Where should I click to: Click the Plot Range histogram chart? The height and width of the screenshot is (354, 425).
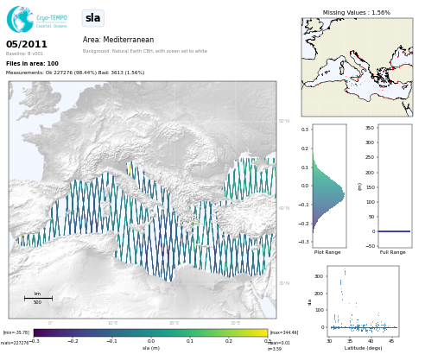(329, 186)
